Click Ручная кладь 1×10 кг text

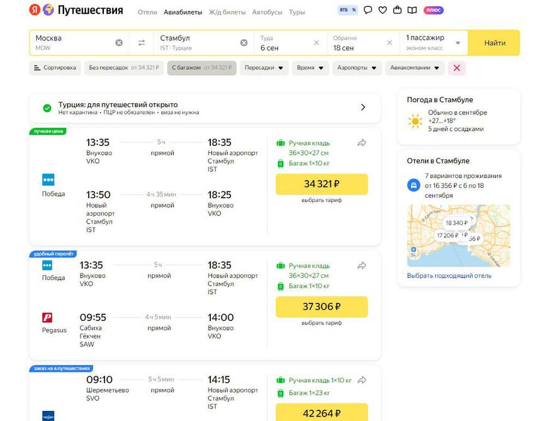pos(320,380)
